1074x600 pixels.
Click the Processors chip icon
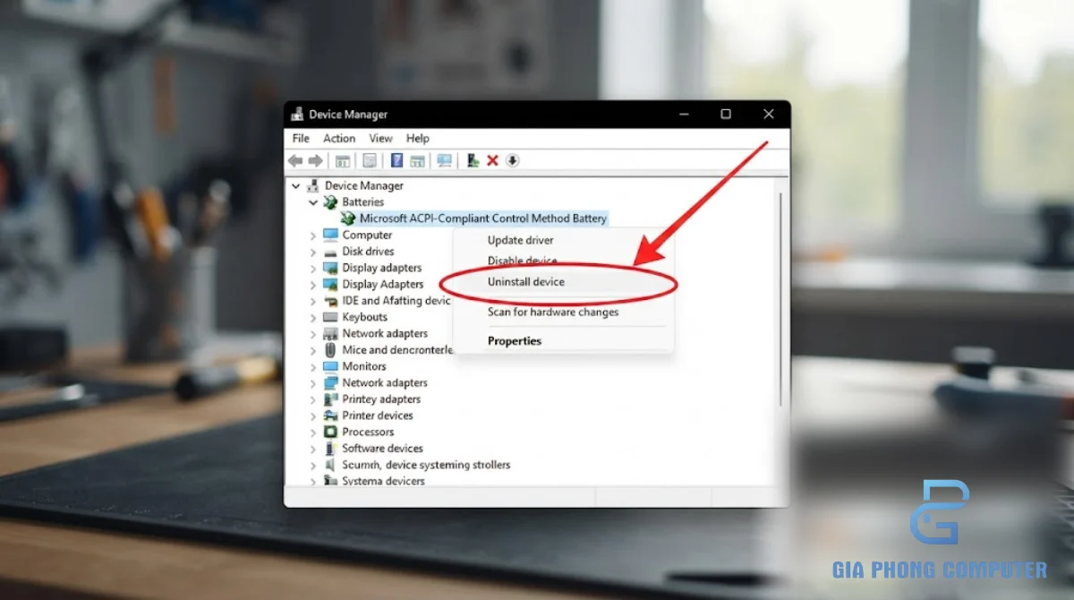(330, 432)
